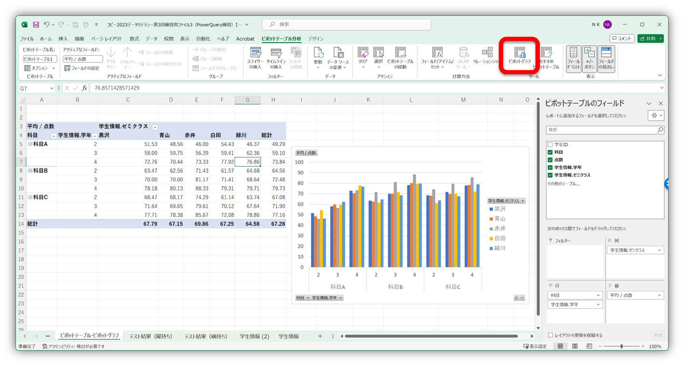Switch to the デザイン ribbon tab
The image size is (684, 366).
click(x=316, y=39)
